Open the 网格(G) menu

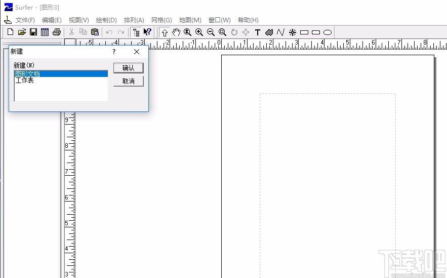[x=161, y=20]
